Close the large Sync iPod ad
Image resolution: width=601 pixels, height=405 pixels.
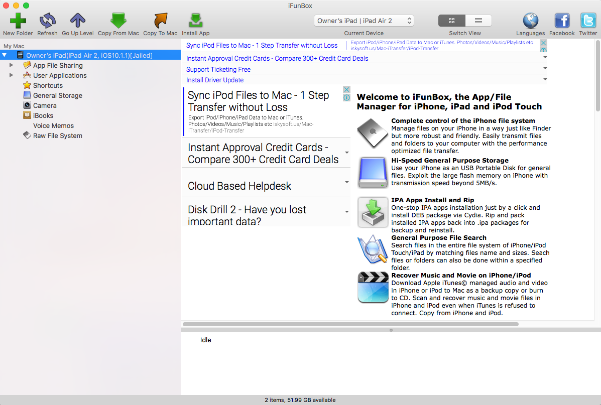pyautogui.click(x=346, y=89)
